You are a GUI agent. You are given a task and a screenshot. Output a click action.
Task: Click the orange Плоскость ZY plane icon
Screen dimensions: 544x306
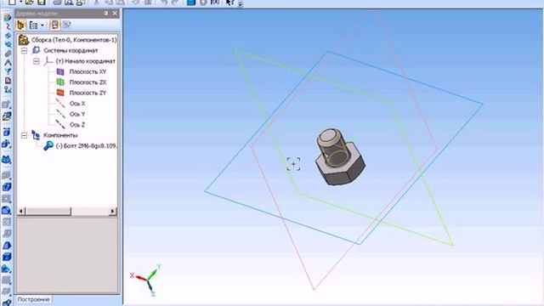60,93
